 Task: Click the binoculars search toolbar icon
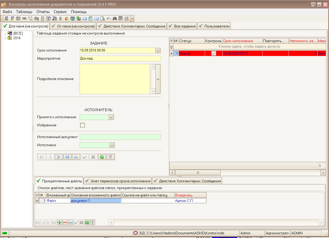coord(115,19)
